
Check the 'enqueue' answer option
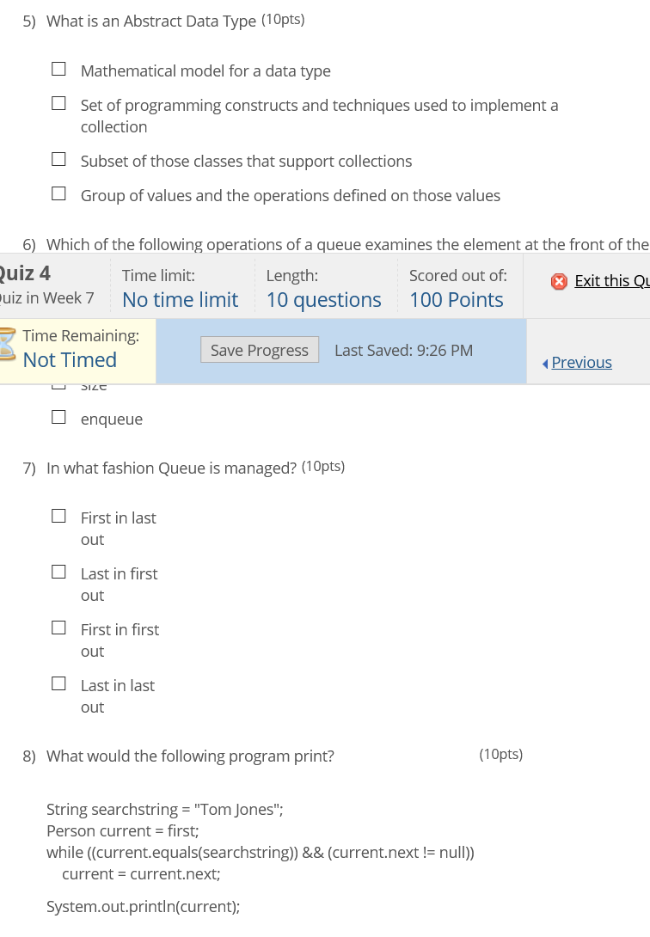coord(58,416)
